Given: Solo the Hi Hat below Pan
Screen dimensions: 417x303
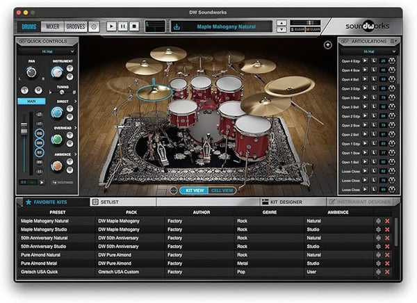Looking at the screenshot, I should 24,90.
